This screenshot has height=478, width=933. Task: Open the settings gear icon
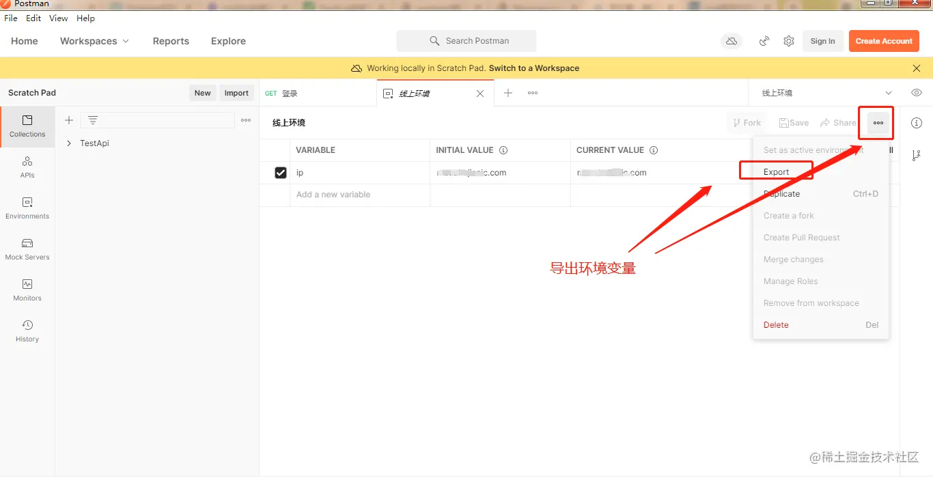pos(789,41)
